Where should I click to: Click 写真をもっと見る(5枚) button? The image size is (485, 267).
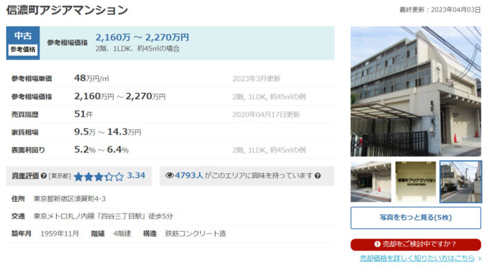[416, 218]
